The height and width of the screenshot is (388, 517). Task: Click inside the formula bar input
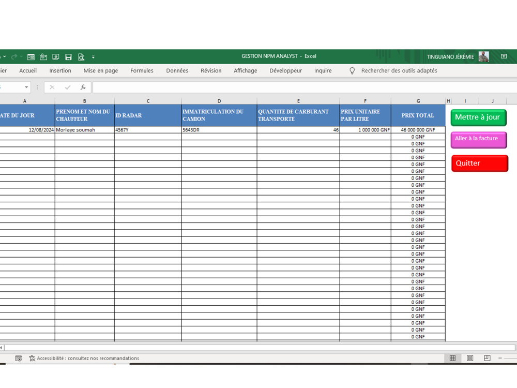click(305, 87)
